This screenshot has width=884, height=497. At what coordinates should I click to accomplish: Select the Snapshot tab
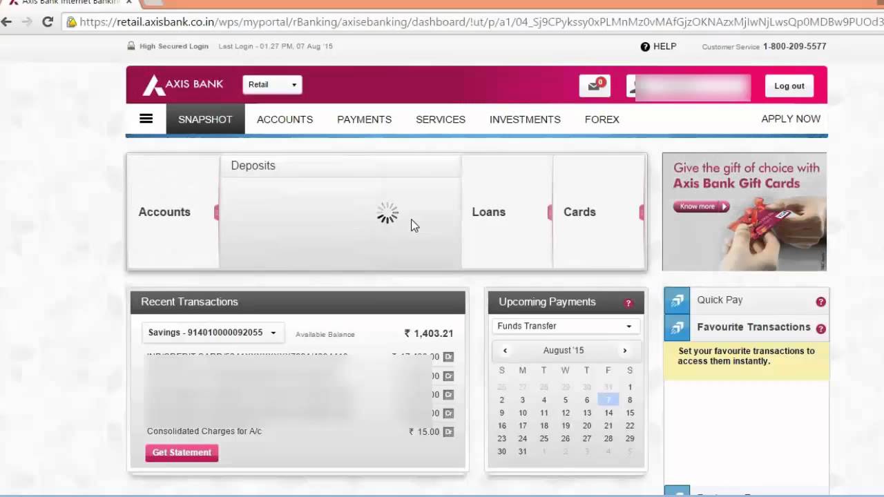coord(205,119)
